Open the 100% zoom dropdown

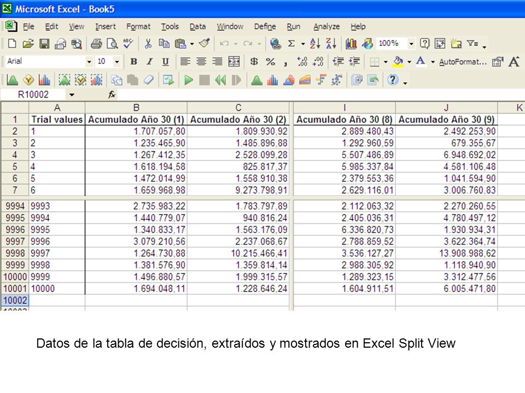(411, 44)
